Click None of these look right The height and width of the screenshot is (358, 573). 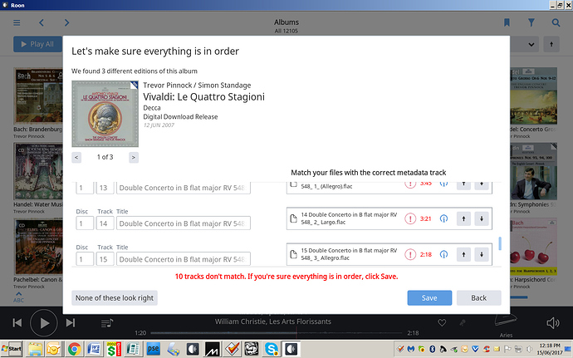[x=115, y=298]
